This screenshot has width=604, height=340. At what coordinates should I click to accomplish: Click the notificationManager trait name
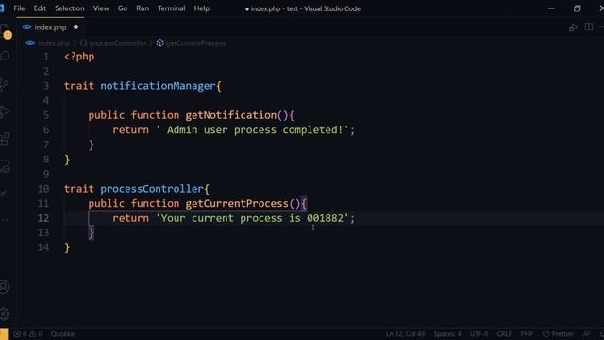[158, 86]
